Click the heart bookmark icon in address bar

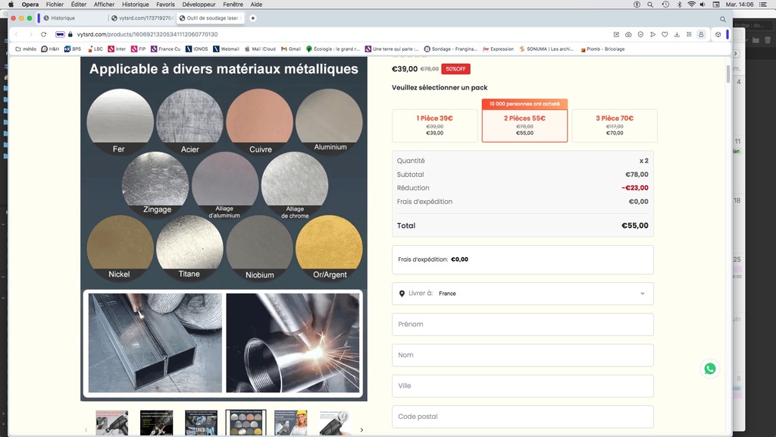point(665,34)
